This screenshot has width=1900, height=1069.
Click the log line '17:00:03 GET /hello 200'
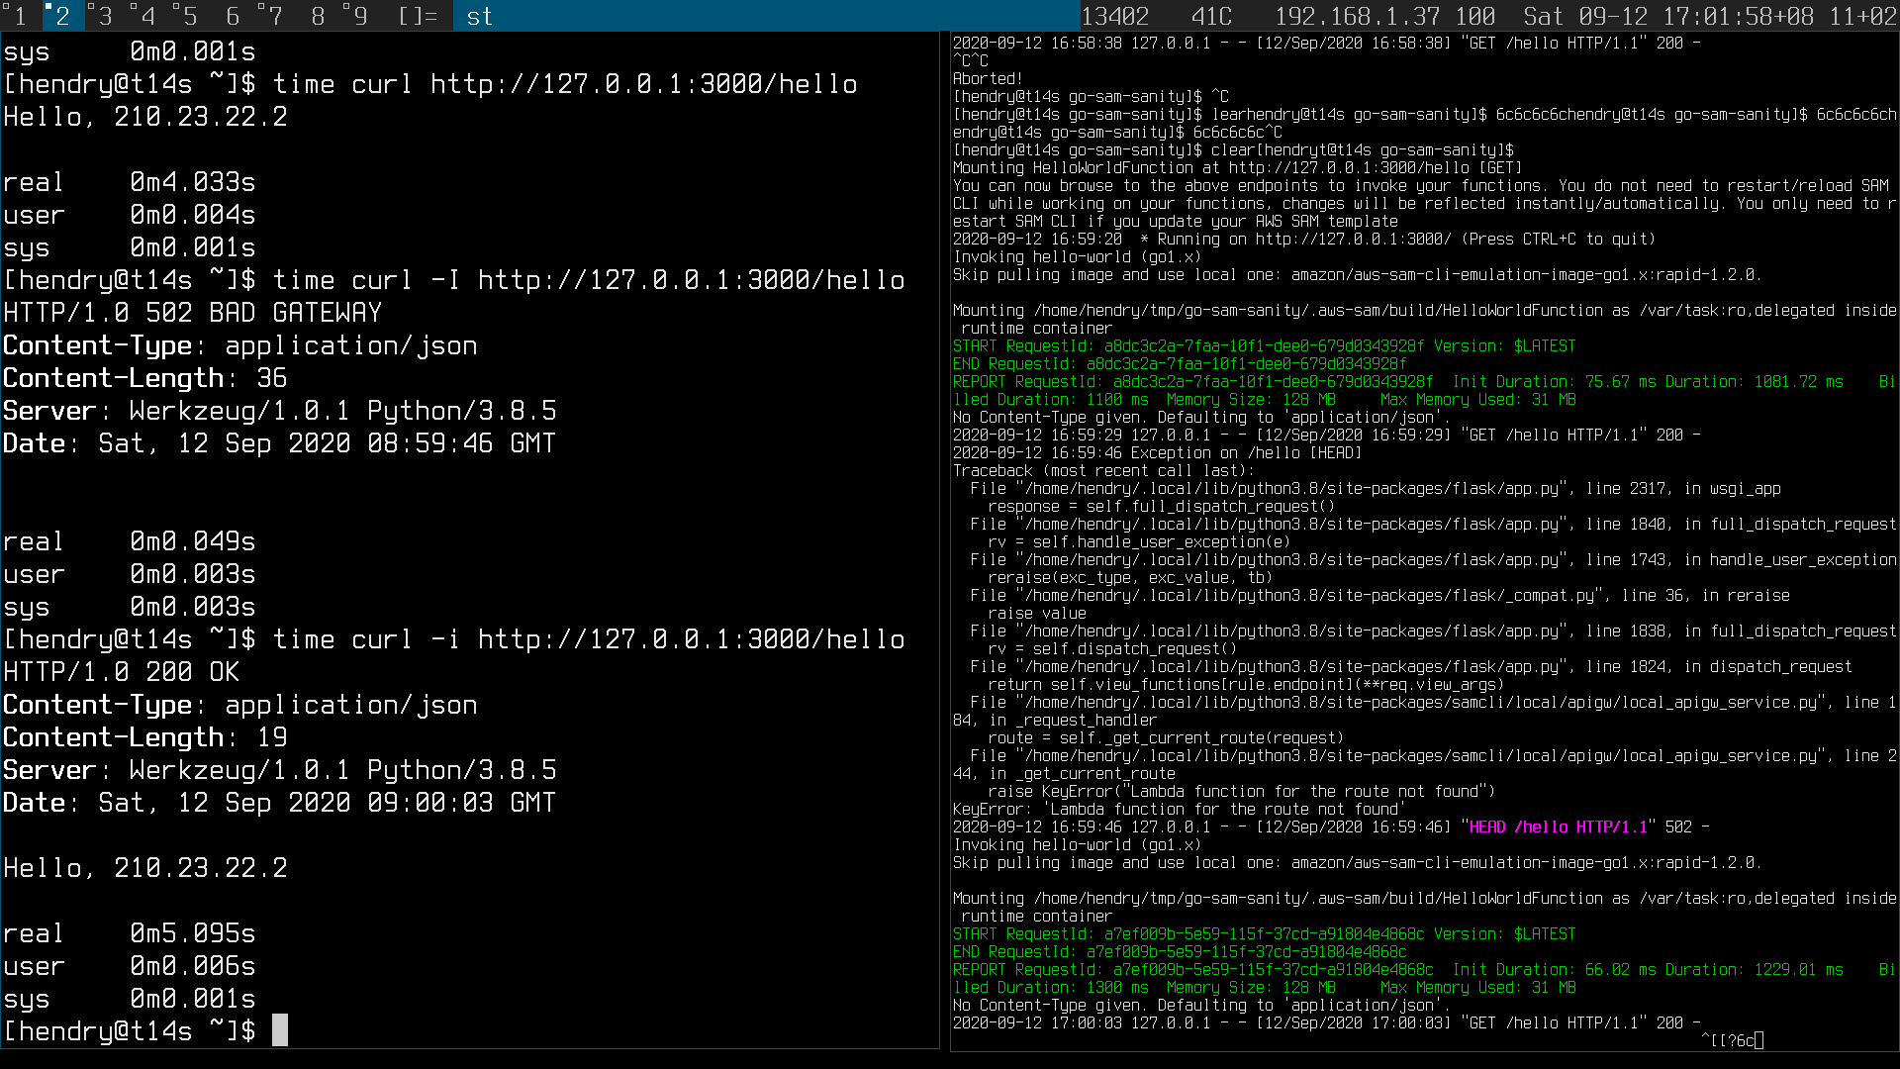pos(1326,1023)
